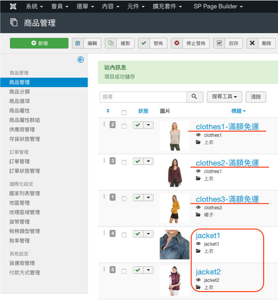Screen dimensions: 278x300
Task: Check the select-all checkbox in header
Action: click(124, 112)
